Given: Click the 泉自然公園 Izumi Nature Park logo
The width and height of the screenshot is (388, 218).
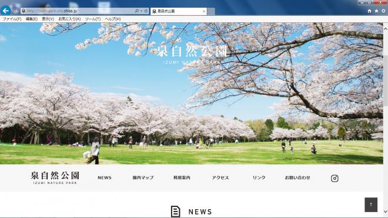Looking at the screenshot, I should [x=55, y=178].
